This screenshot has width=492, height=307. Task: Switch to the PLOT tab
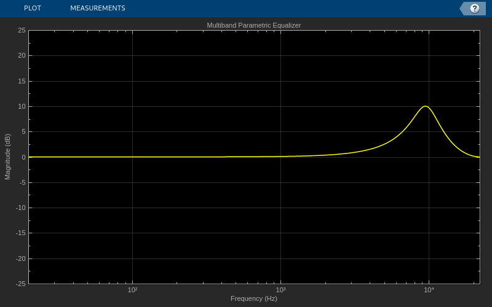(x=33, y=8)
